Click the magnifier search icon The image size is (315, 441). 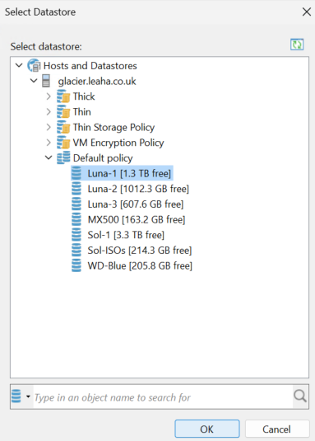[300, 396]
